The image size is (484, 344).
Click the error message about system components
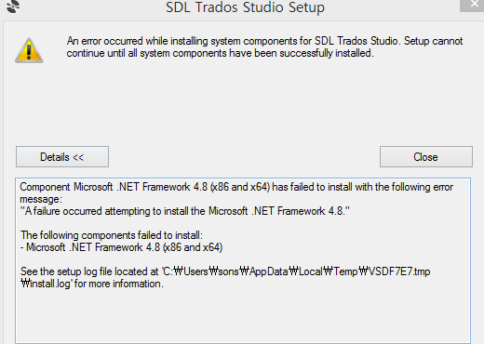pos(264,47)
